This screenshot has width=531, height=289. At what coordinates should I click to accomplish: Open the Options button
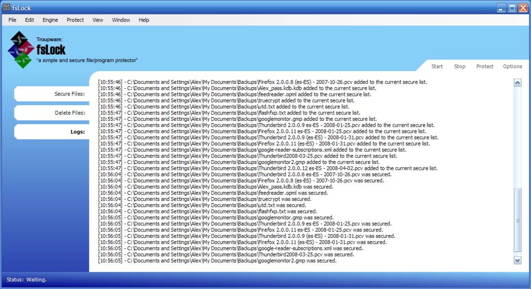pyautogui.click(x=513, y=66)
